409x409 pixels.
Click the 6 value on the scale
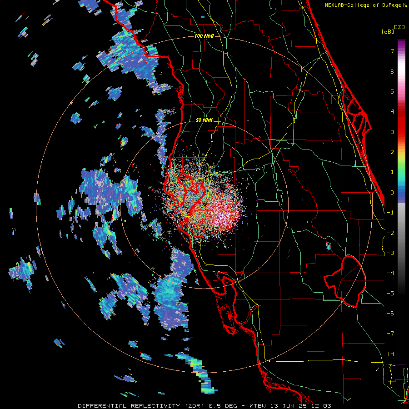pyautogui.click(x=392, y=71)
